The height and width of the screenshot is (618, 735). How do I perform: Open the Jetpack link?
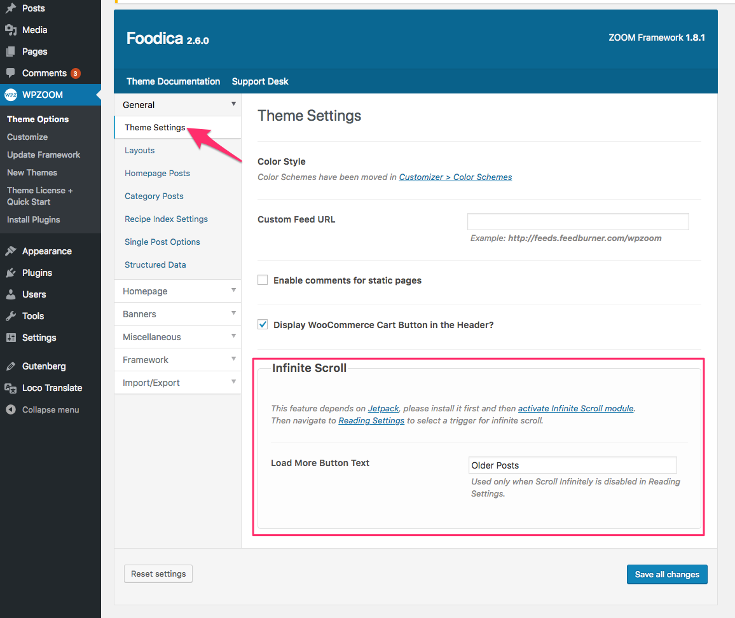[383, 408]
